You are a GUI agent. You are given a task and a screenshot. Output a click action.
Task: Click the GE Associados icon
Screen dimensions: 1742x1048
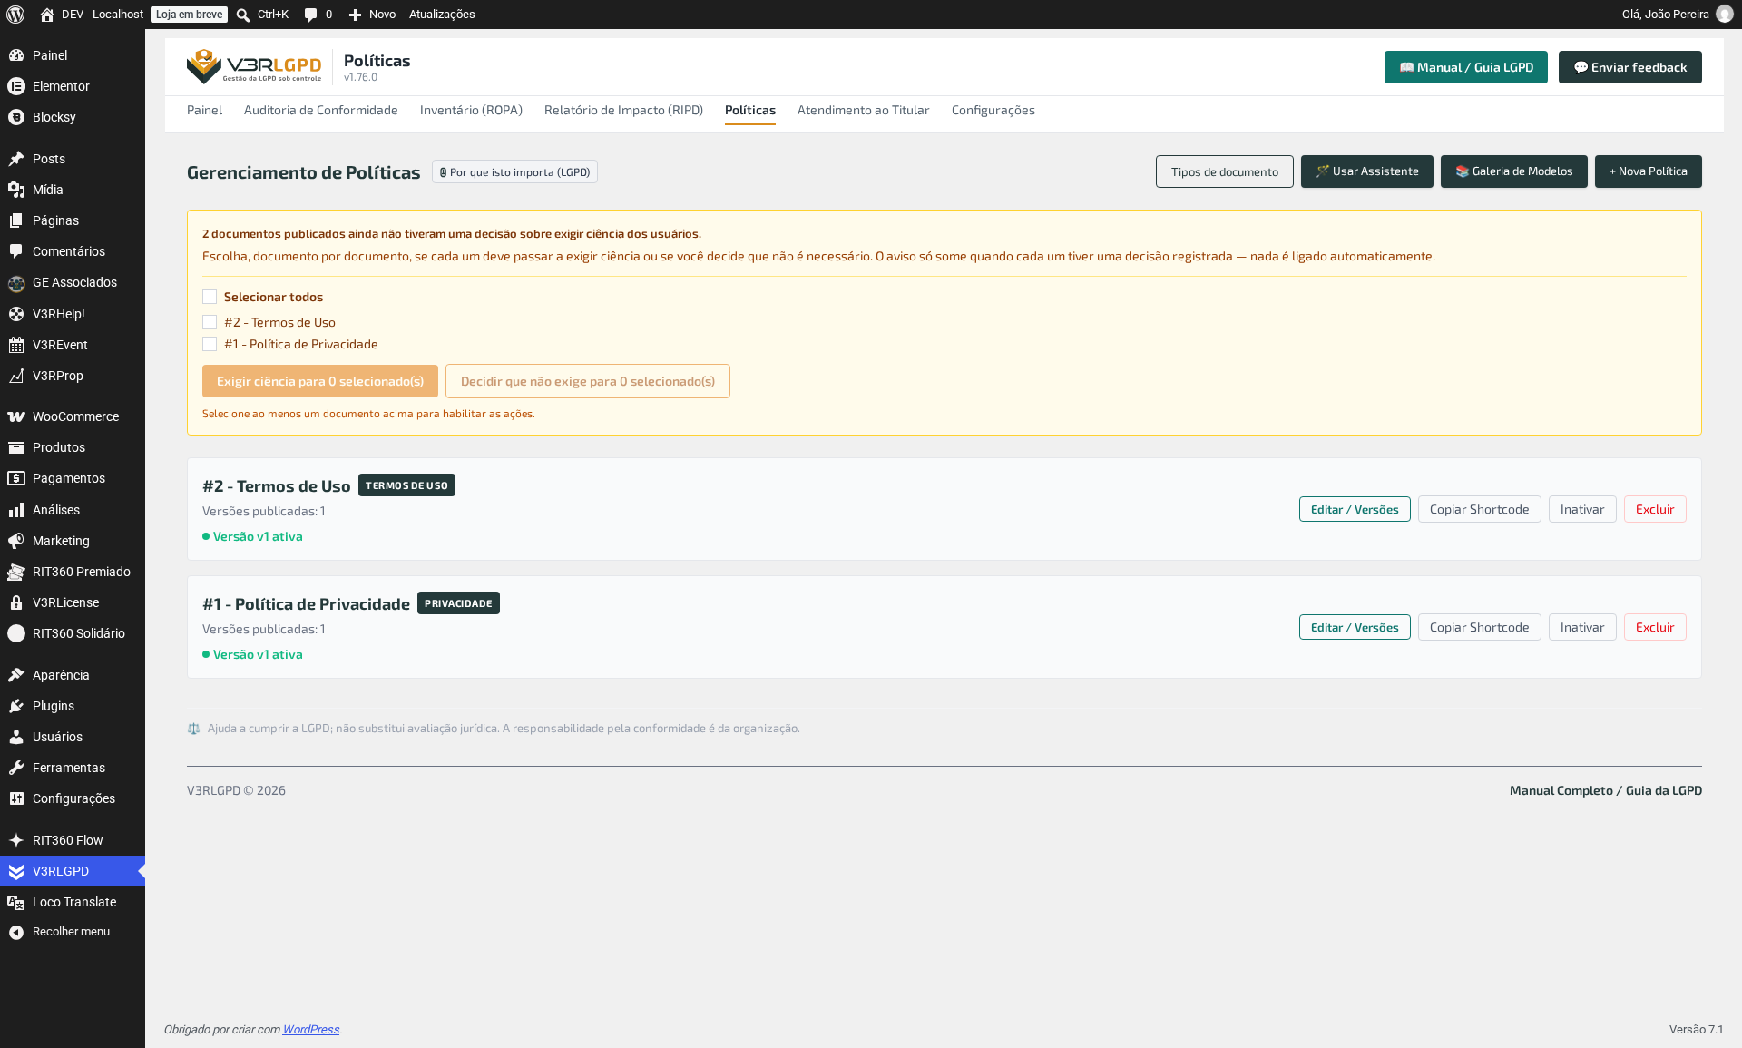pyautogui.click(x=16, y=283)
